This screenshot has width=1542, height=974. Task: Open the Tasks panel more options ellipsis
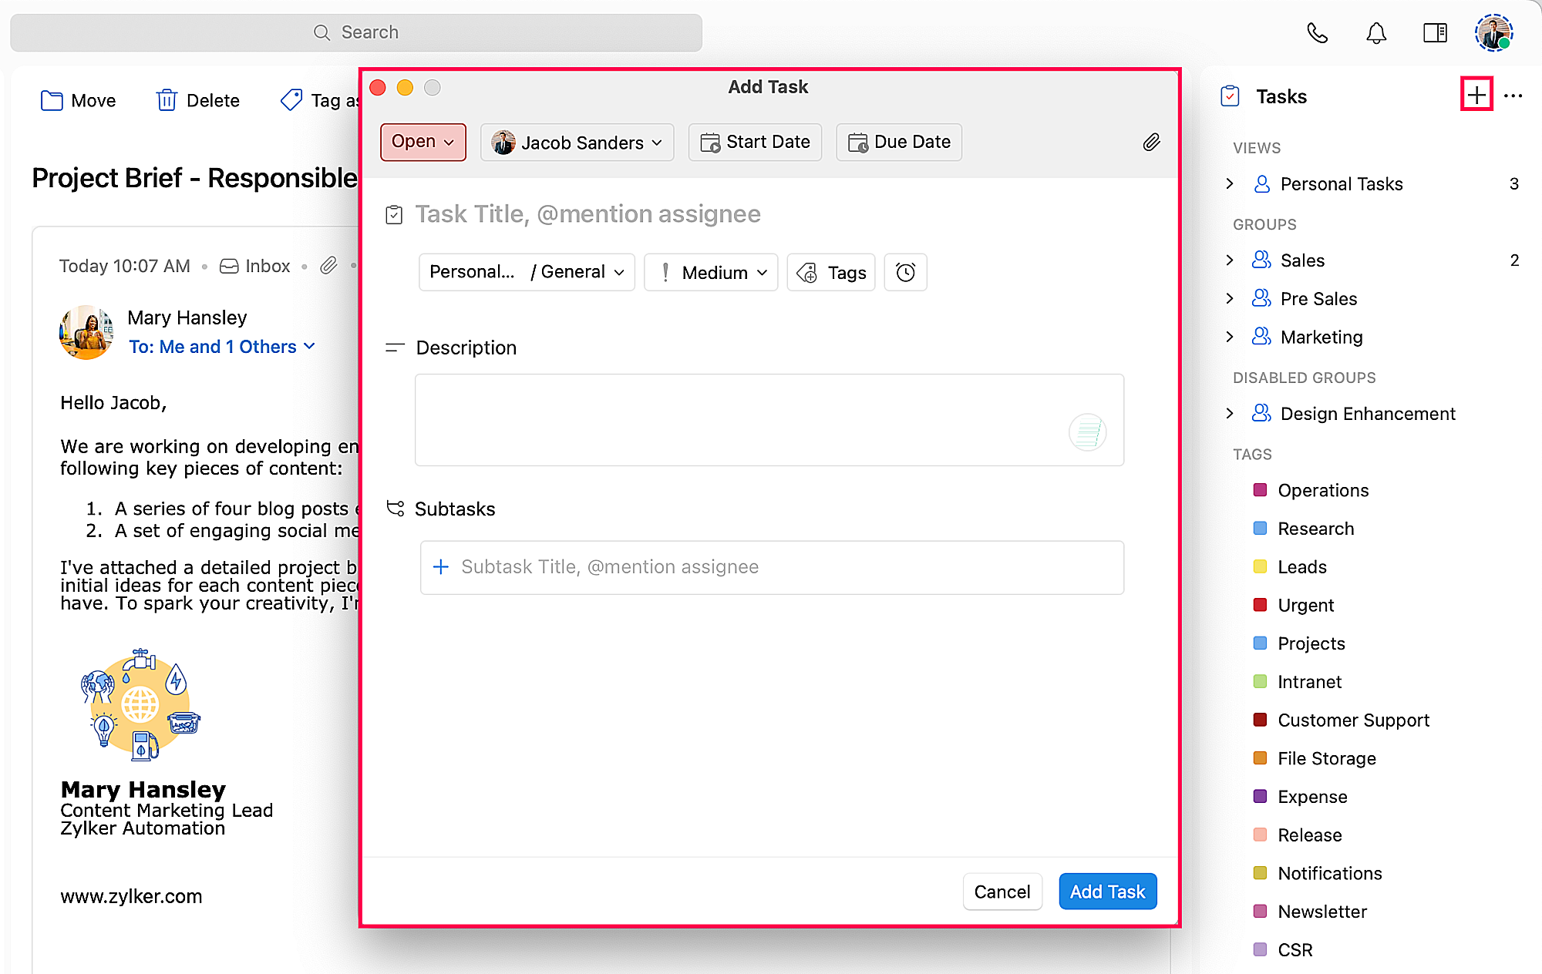(1513, 96)
